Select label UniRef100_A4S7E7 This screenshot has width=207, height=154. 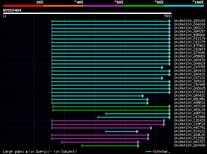click(x=190, y=142)
